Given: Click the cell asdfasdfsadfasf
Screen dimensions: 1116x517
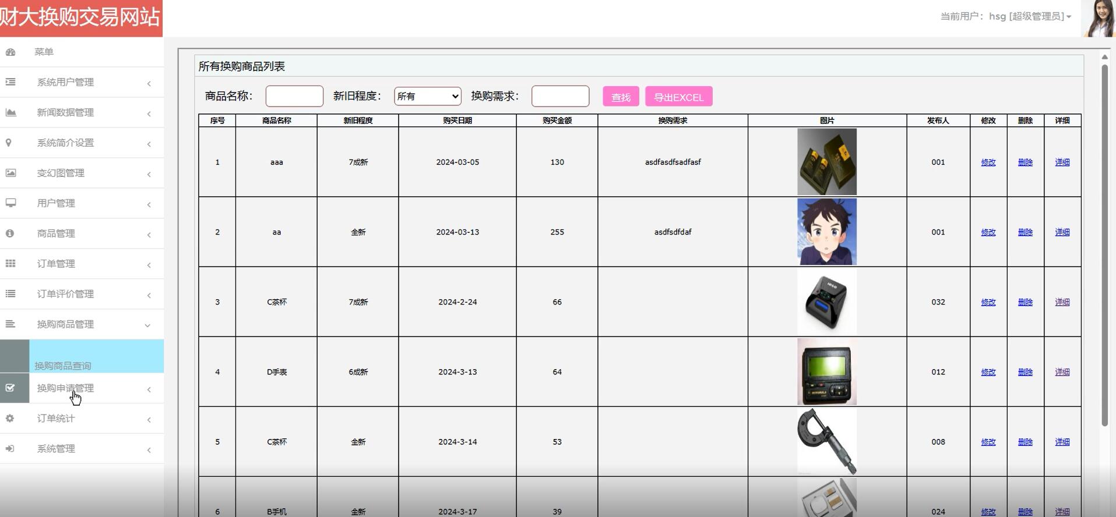Looking at the screenshot, I should click(673, 162).
